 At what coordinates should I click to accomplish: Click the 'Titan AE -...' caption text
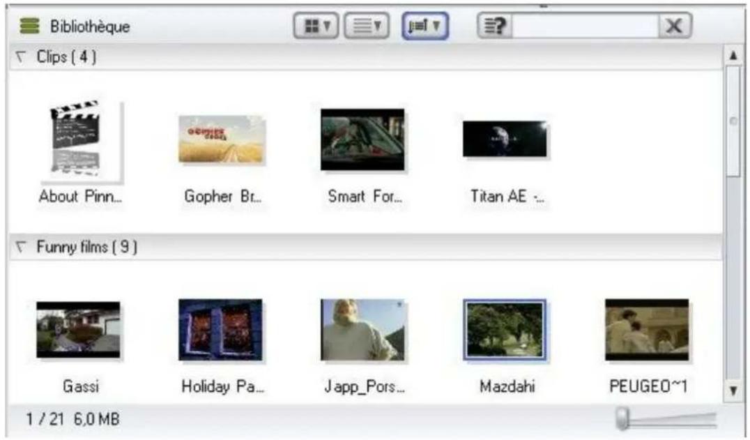click(x=507, y=196)
